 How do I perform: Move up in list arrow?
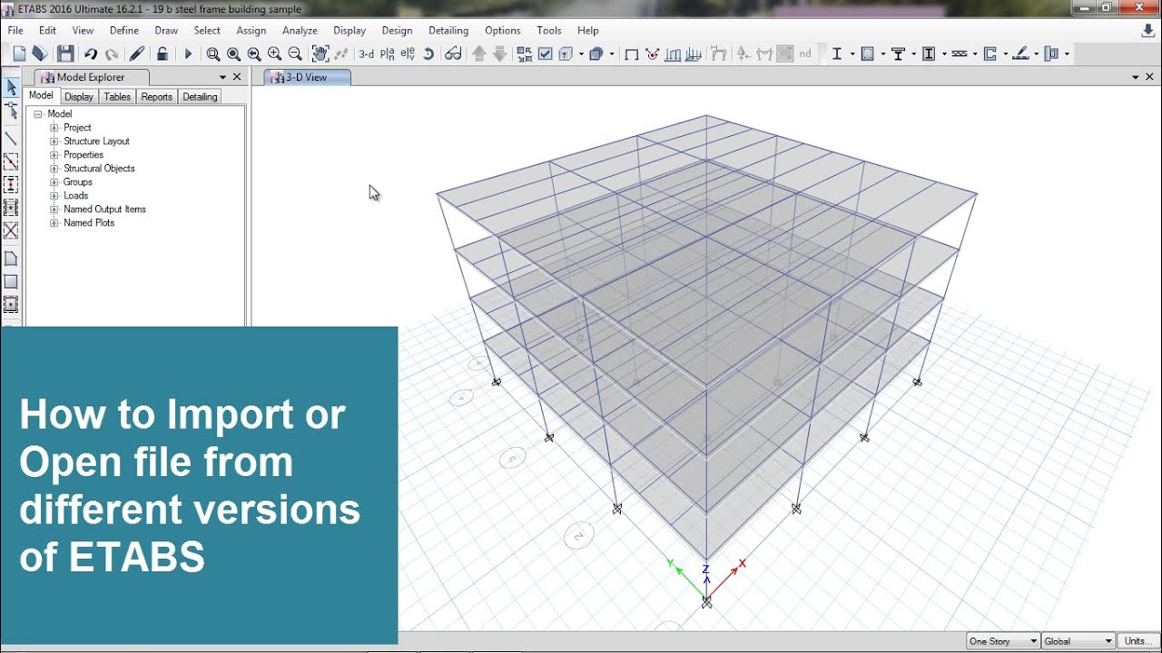[479, 54]
